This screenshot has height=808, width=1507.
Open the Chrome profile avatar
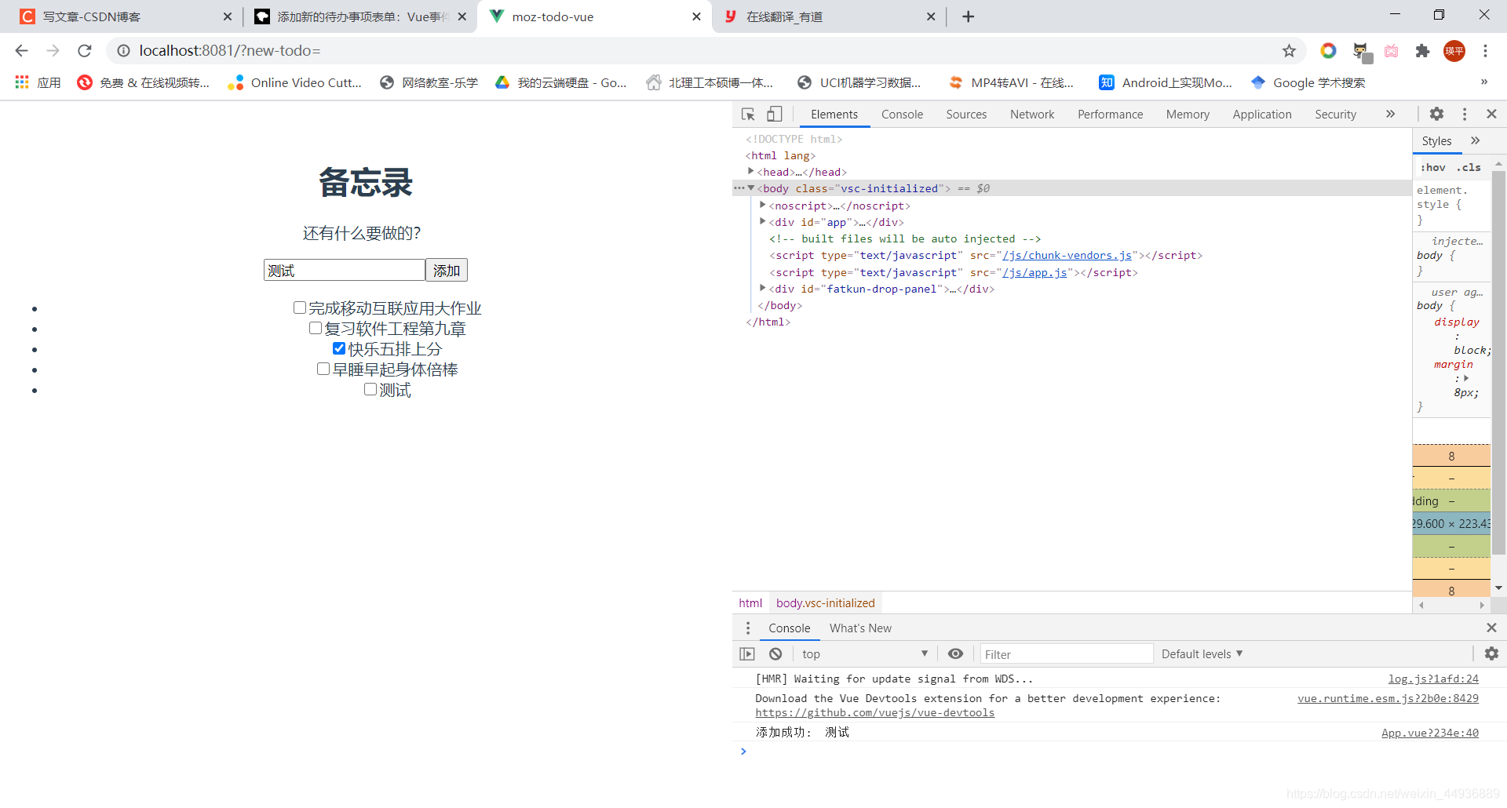click(x=1454, y=51)
